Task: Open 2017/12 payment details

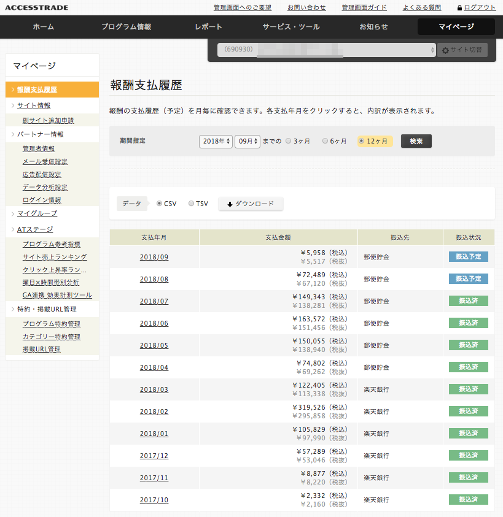Action: (x=154, y=456)
